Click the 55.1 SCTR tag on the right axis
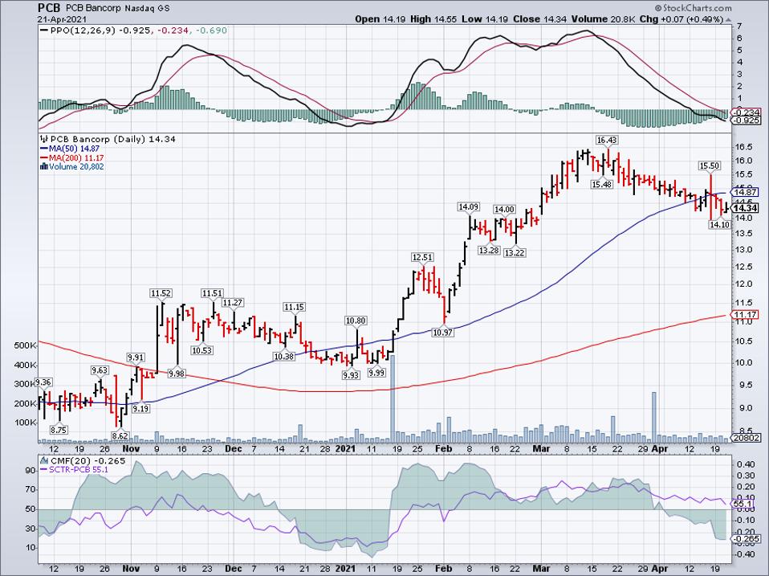The image size is (769, 576). point(742,504)
